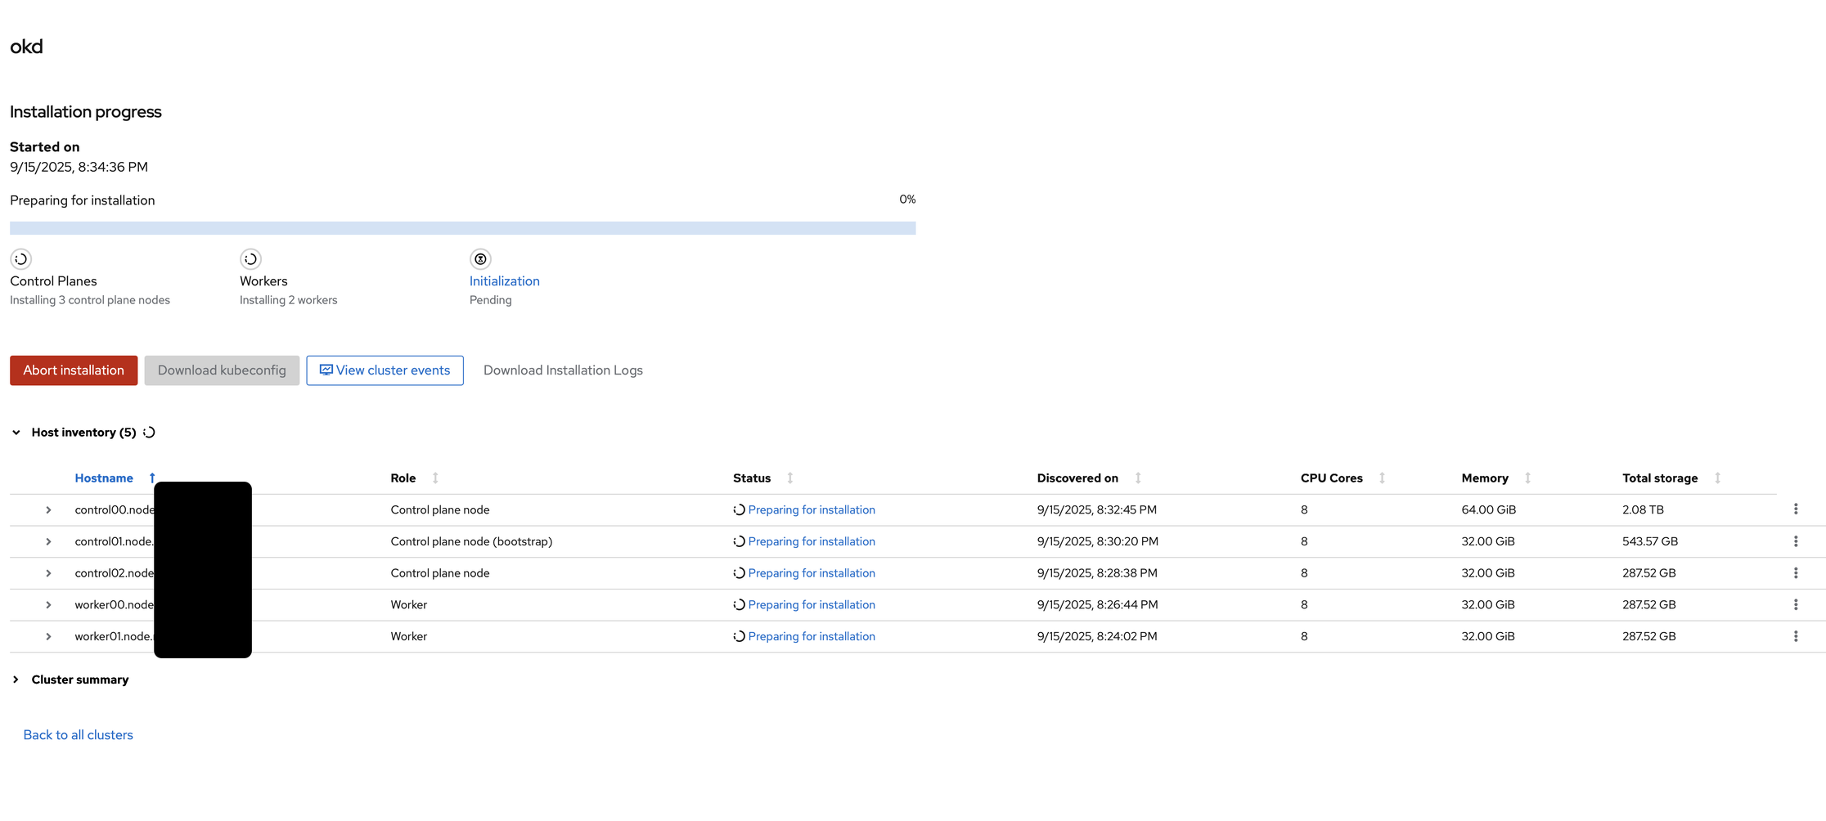Sort hosts by Status column
1826x821 pixels.
click(x=789, y=478)
